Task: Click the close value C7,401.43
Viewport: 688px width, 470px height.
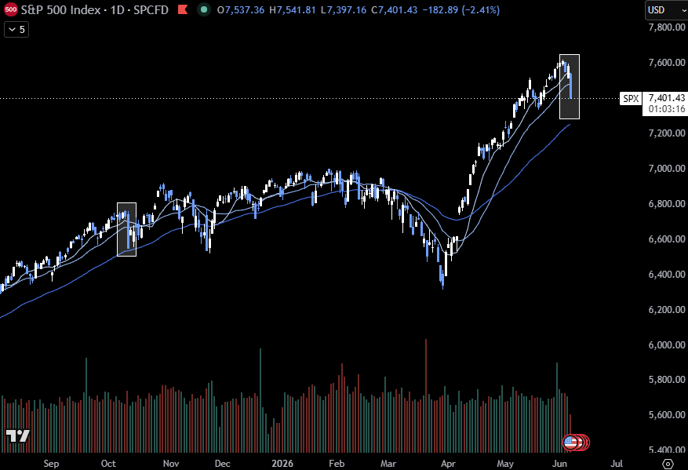Action: pyautogui.click(x=394, y=9)
